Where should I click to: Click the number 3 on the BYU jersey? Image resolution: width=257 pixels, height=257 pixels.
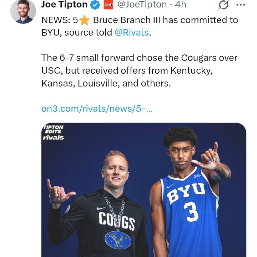[x=192, y=212]
